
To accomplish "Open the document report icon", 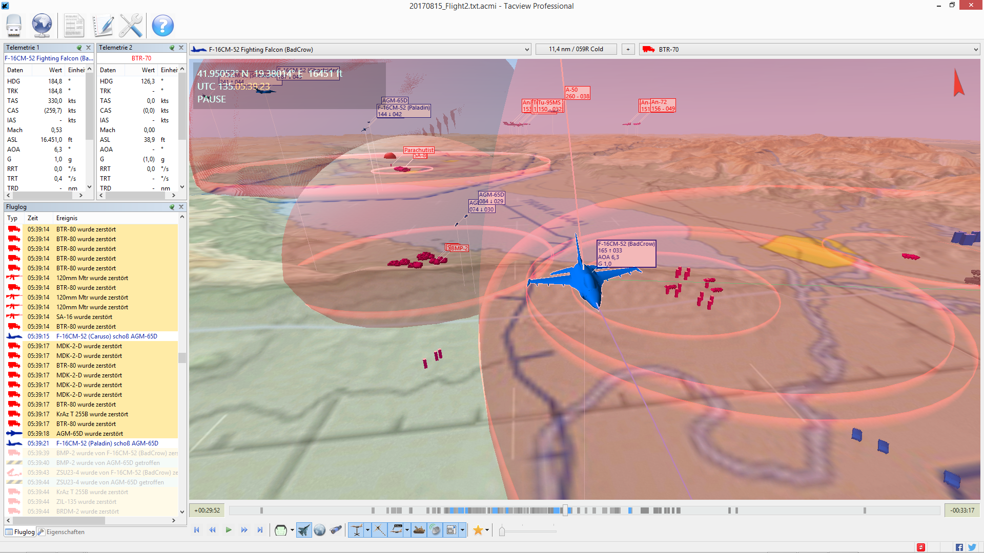I will [x=74, y=25].
